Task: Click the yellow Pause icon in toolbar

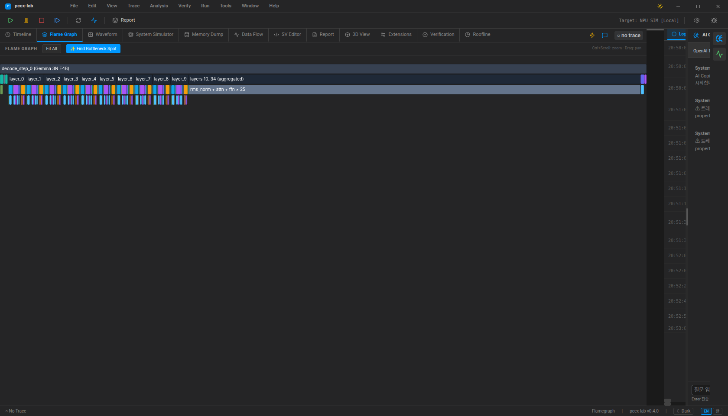Action: click(x=26, y=20)
